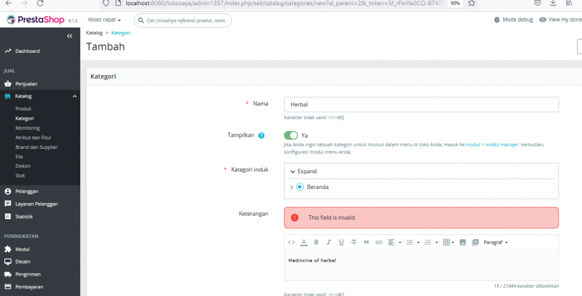Screen dimensions: 582x296
Task: Open the text color tool in editor
Action: pyautogui.click(x=304, y=242)
